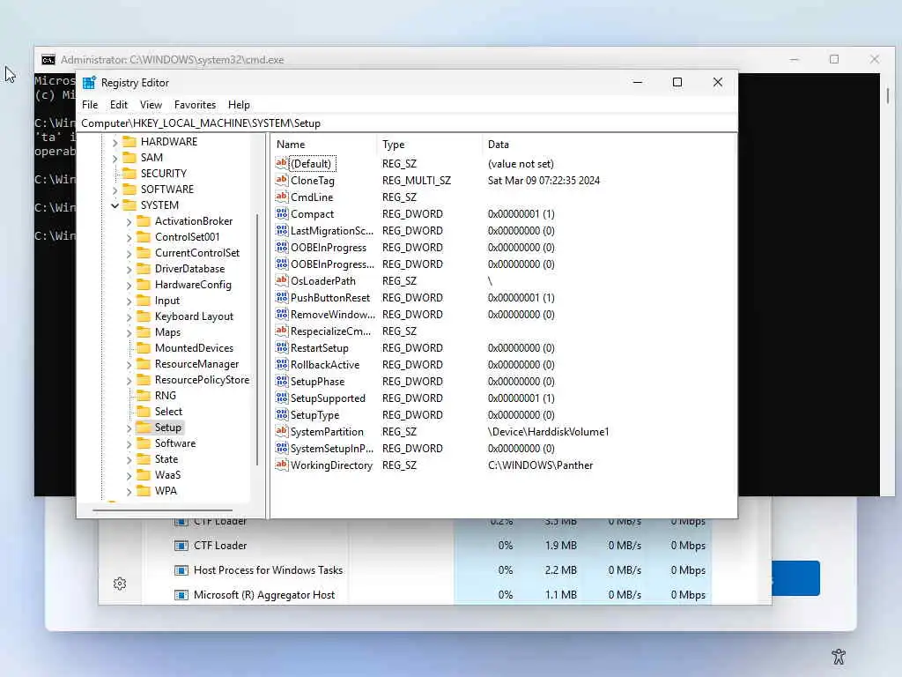Click the CloneTag value icon
This screenshot has width=902, height=677.
point(281,180)
